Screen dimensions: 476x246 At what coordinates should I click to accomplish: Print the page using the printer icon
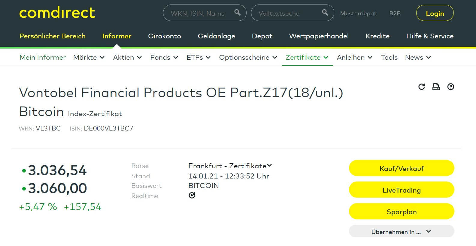[436, 87]
